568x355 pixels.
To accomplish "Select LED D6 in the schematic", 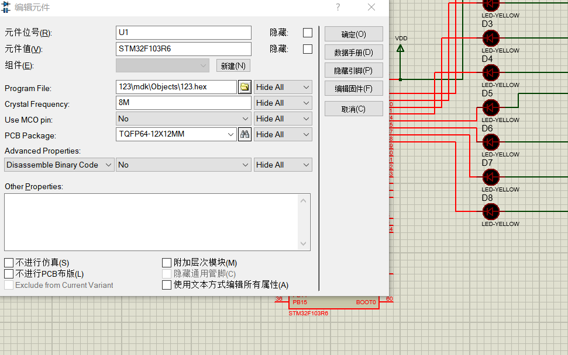I will pyautogui.click(x=491, y=142).
